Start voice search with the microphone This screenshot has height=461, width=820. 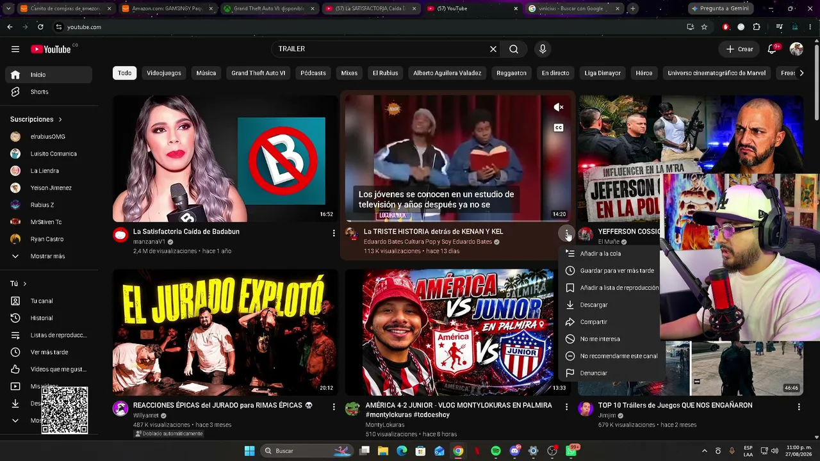tap(543, 49)
